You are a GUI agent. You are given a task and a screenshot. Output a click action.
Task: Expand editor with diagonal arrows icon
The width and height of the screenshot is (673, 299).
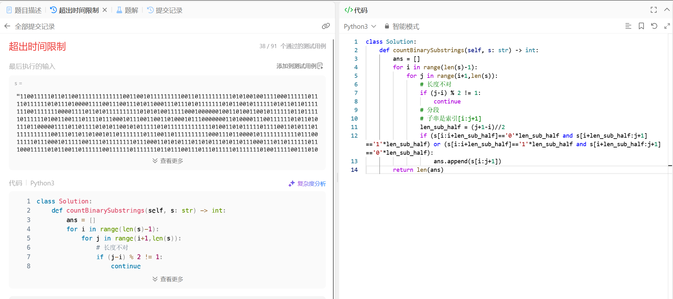(667, 26)
